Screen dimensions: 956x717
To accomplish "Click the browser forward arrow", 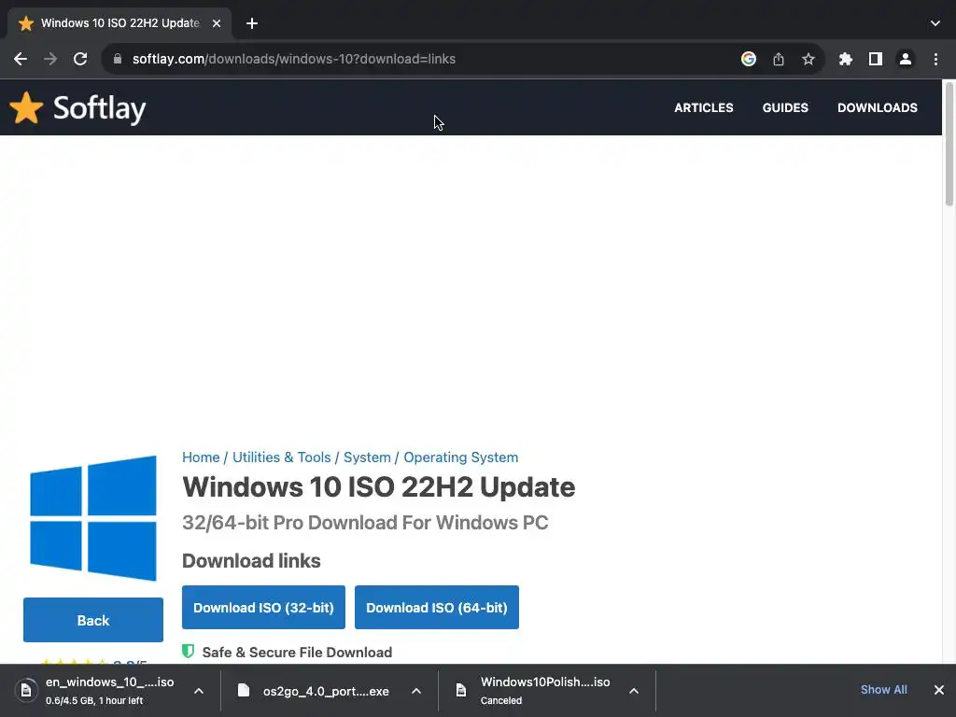I will coord(50,59).
